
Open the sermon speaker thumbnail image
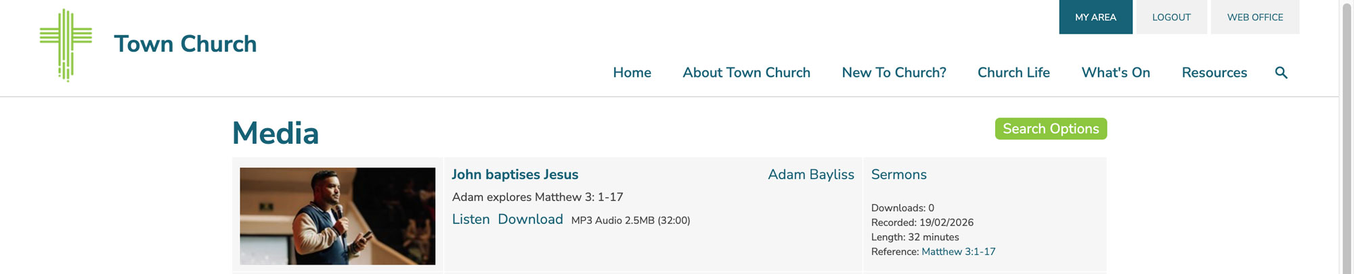point(337,216)
